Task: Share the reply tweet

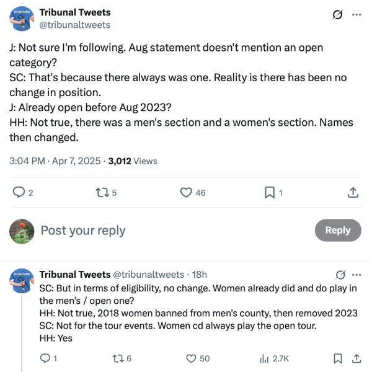Action: (356, 358)
